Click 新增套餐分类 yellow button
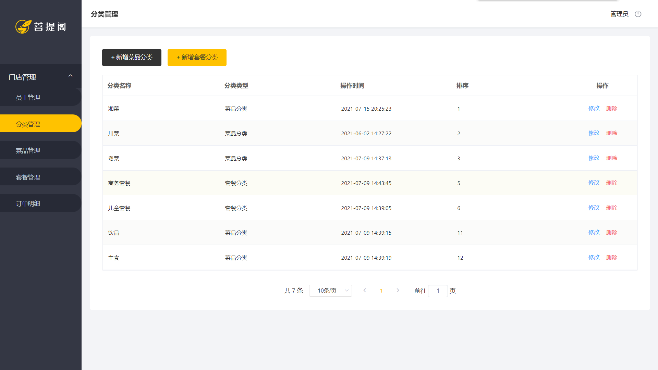The image size is (658, 370). [197, 58]
